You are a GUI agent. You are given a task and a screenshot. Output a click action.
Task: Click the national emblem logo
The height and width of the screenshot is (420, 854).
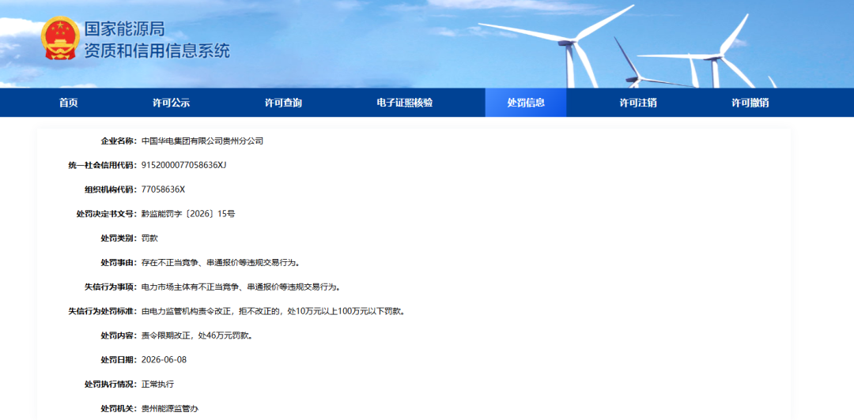60,38
